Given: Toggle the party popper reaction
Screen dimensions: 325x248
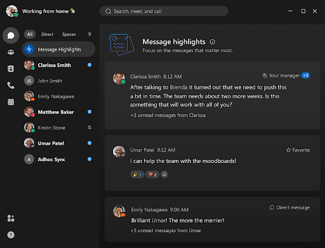Looking at the screenshot, I should [137, 174].
